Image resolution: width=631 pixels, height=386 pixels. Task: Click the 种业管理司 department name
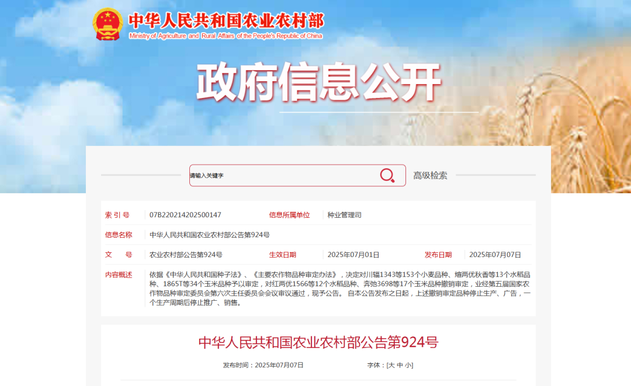tap(345, 215)
